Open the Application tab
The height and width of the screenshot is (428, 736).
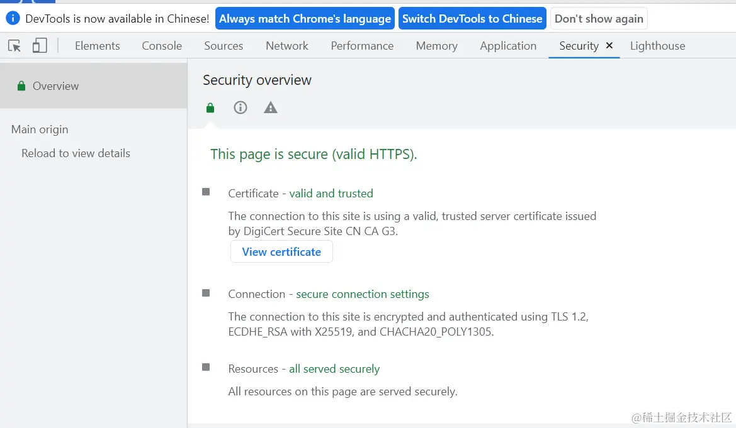(x=508, y=46)
